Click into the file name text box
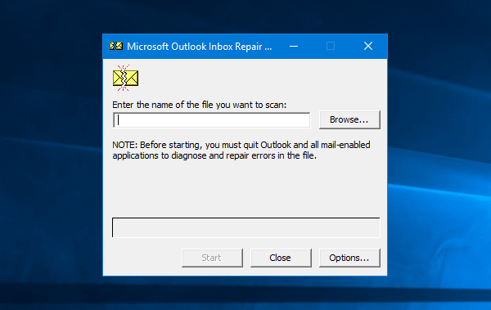The height and width of the screenshot is (310, 491). 212,120
